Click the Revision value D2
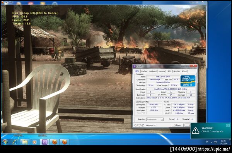The height and width of the screenshot is (153, 232). coord(191,95)
